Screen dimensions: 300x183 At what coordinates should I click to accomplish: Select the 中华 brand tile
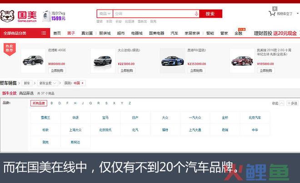pyautogui.click(x=255, y=130)
